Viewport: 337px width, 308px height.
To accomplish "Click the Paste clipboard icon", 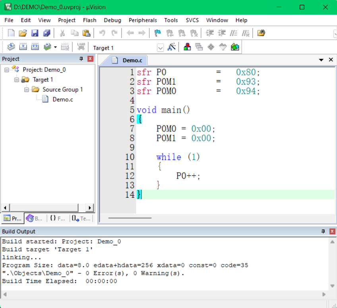I will 86,33.
